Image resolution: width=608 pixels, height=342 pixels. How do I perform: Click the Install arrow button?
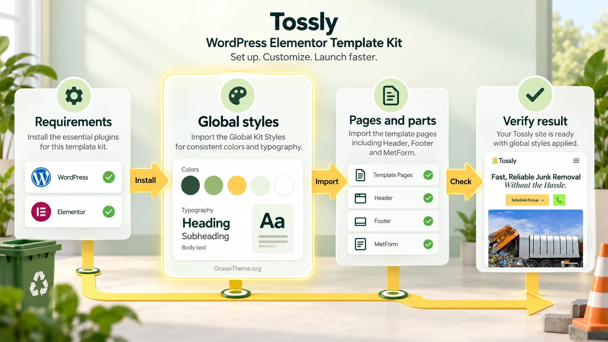coord(149,180)
